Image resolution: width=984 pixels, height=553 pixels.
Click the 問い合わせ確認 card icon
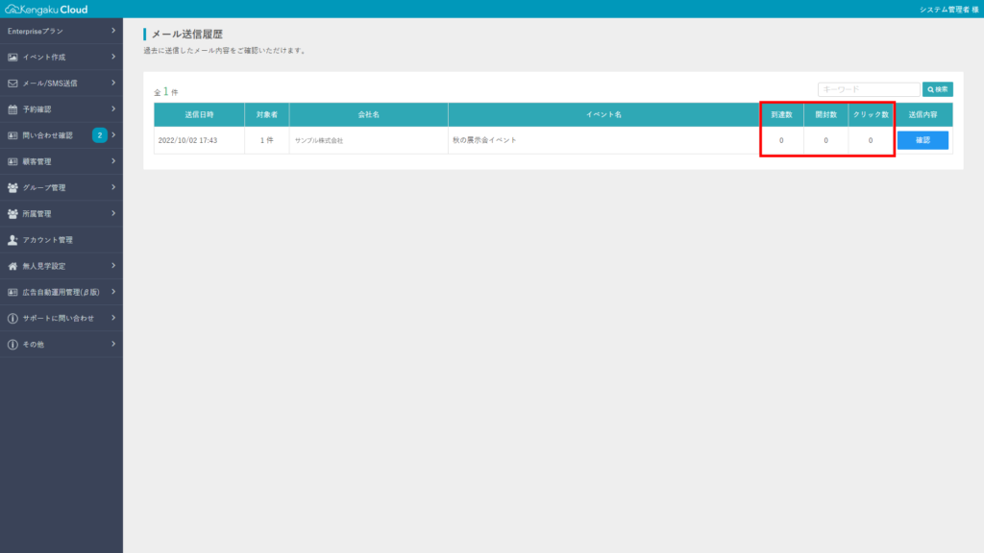pos(12,135)
